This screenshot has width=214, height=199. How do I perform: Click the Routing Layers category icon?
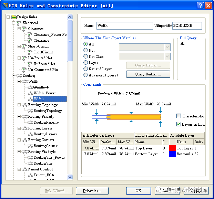pos(25,128)
